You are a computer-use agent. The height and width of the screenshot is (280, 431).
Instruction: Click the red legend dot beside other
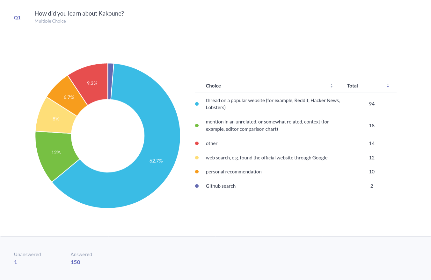(197, 143)
